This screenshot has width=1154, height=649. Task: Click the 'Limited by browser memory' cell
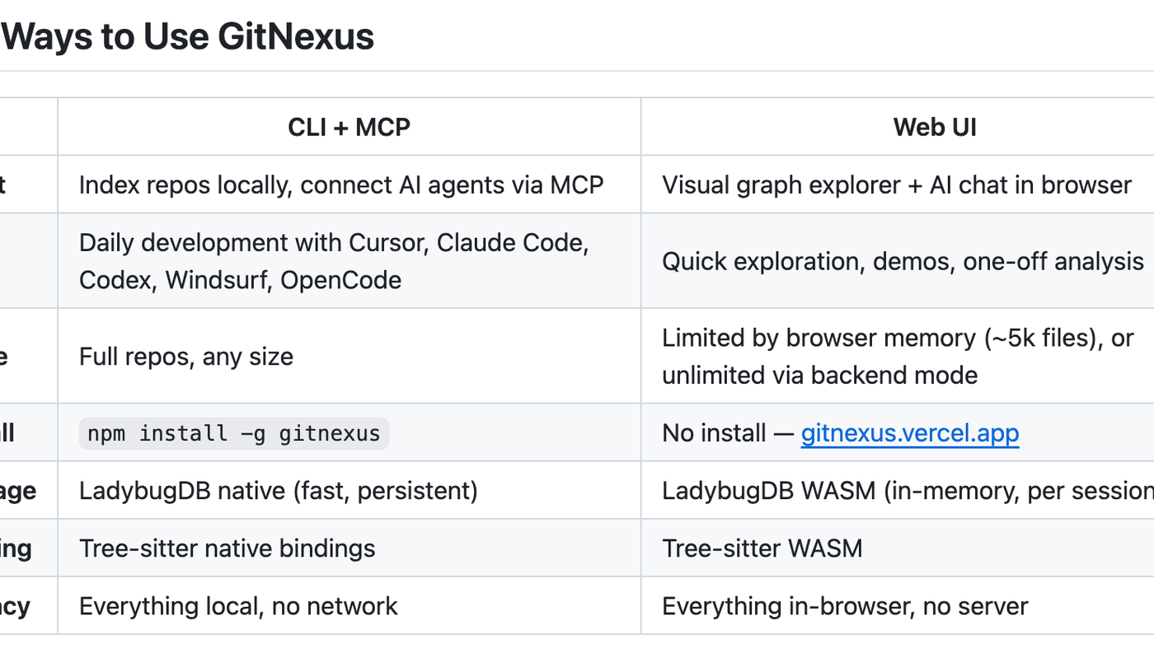point(898,357)
